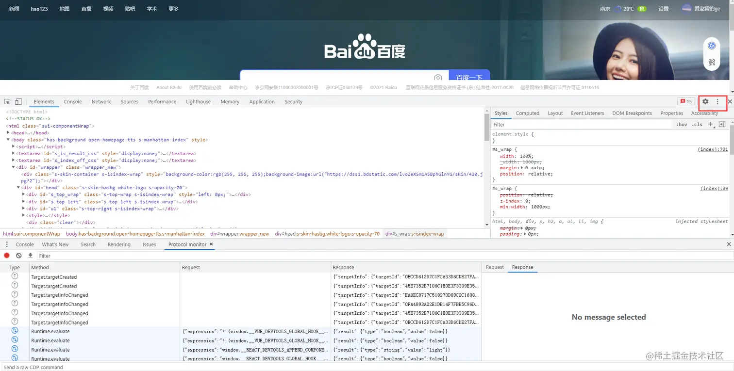Select the first Runtime.evaluate row

click(240, 332)
